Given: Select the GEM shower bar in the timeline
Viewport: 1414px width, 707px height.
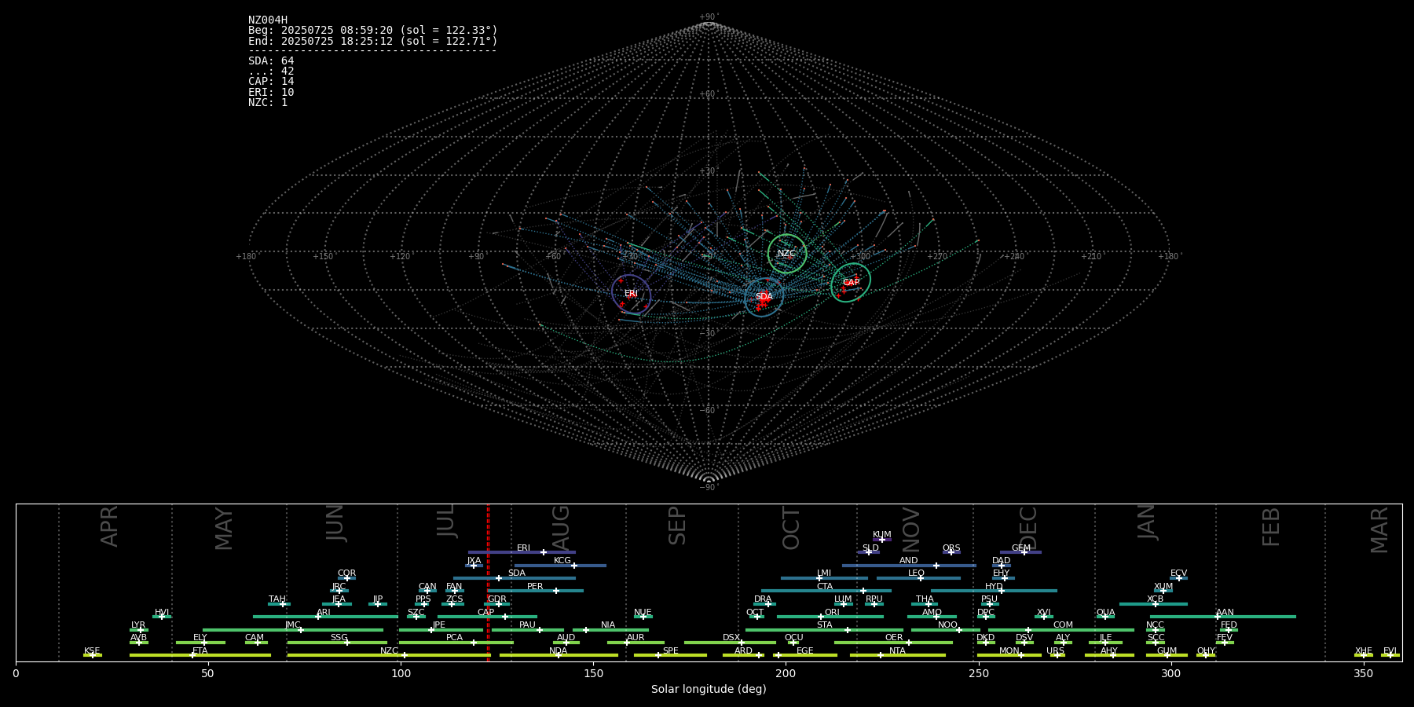Looking at the screenshot, I should click(x=1020, y=552).
